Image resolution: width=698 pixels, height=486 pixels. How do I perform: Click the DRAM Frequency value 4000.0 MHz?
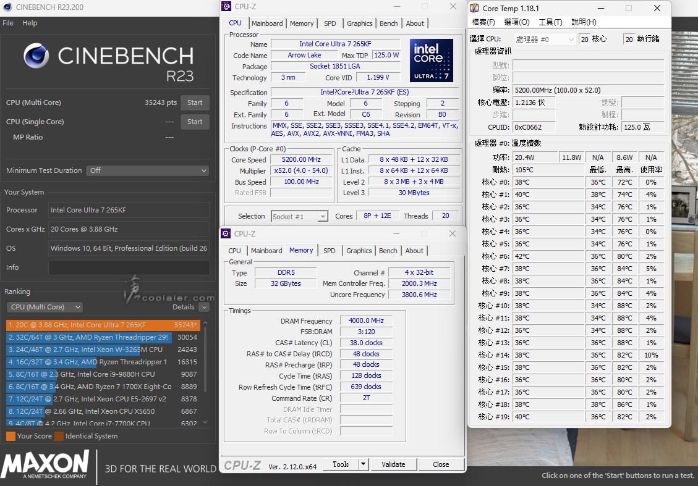tap(367, 321)
